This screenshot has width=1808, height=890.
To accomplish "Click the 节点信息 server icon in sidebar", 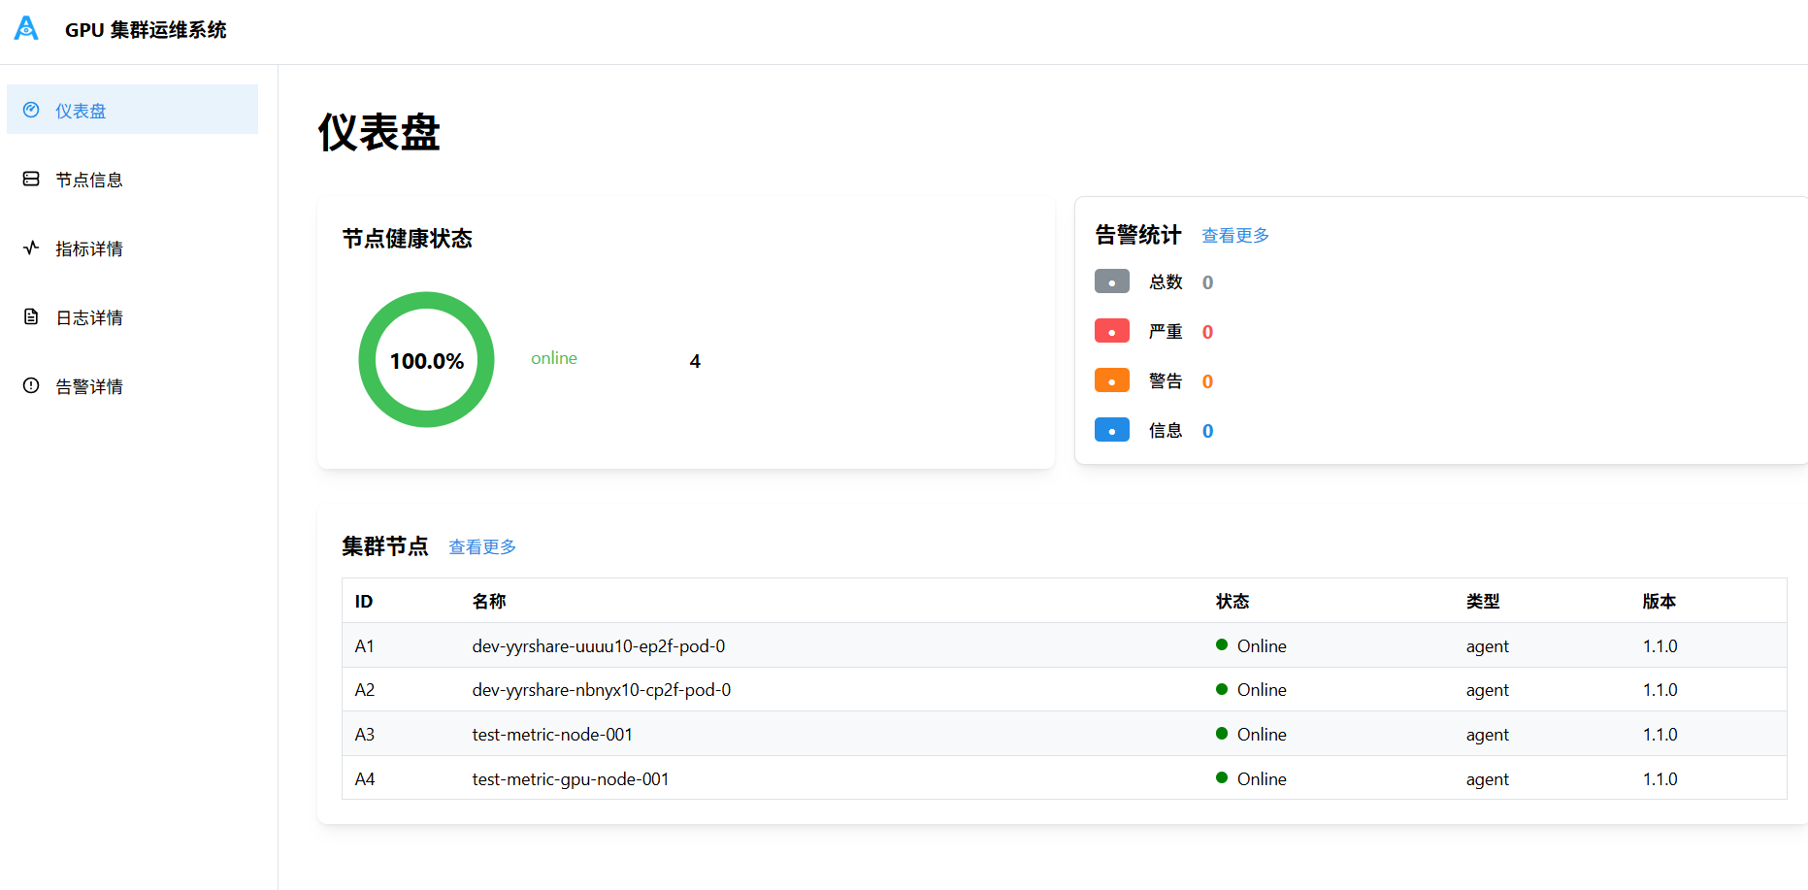I will [x=31, y=179].
